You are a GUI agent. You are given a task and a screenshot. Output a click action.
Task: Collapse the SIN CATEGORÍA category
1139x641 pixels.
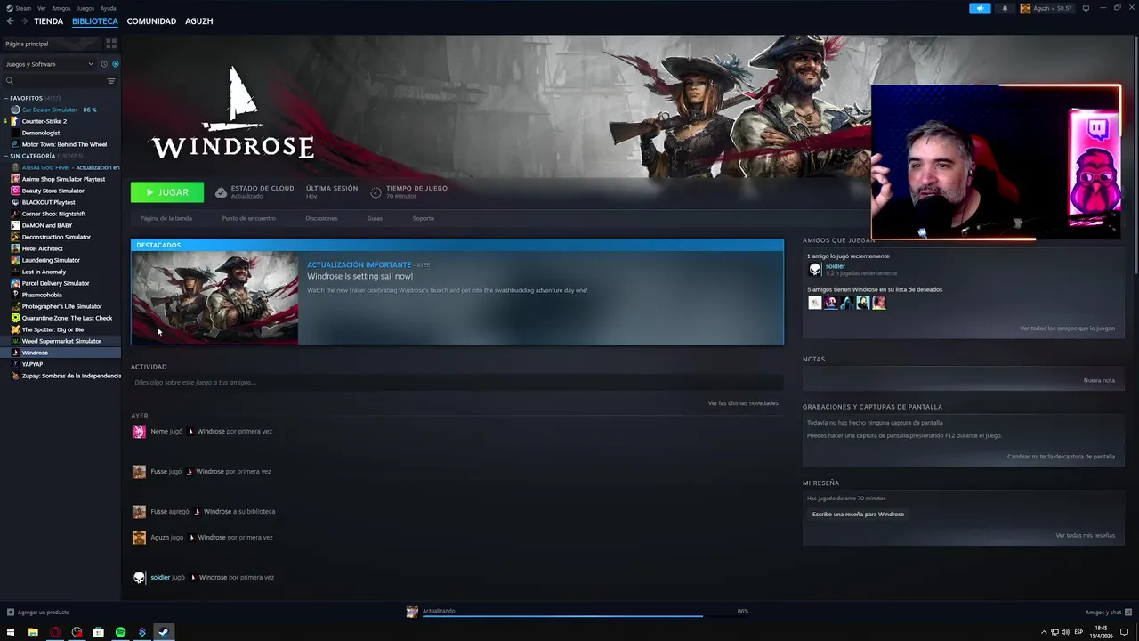coord(5,156)
